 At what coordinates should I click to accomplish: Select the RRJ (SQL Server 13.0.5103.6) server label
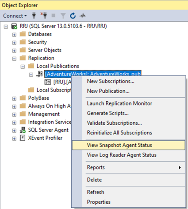click(63, 26)
